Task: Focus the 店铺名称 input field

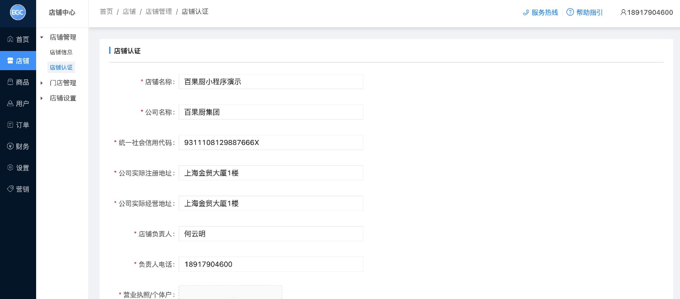Action: click(271, 81)
